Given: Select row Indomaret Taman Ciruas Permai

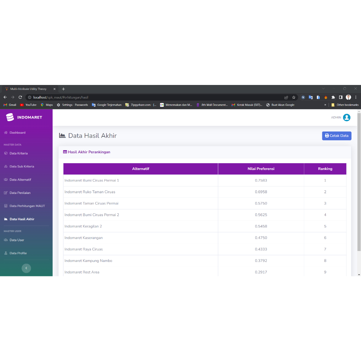Looking at the screenshot, I should (x=205, y=203).
